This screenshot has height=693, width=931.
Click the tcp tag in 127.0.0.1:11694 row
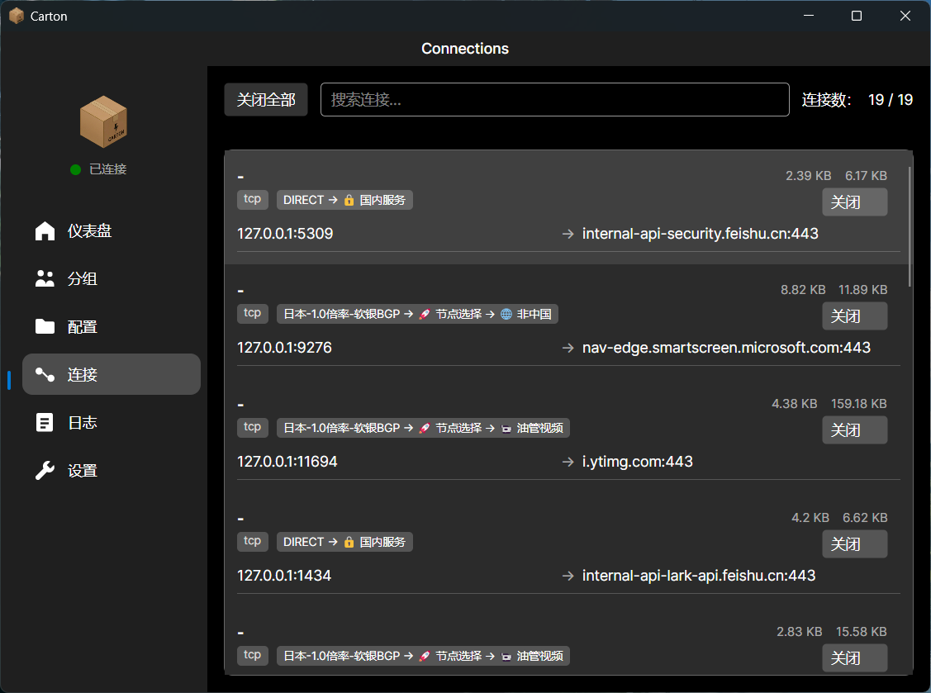pyautogui.click(x=252, y=428)
